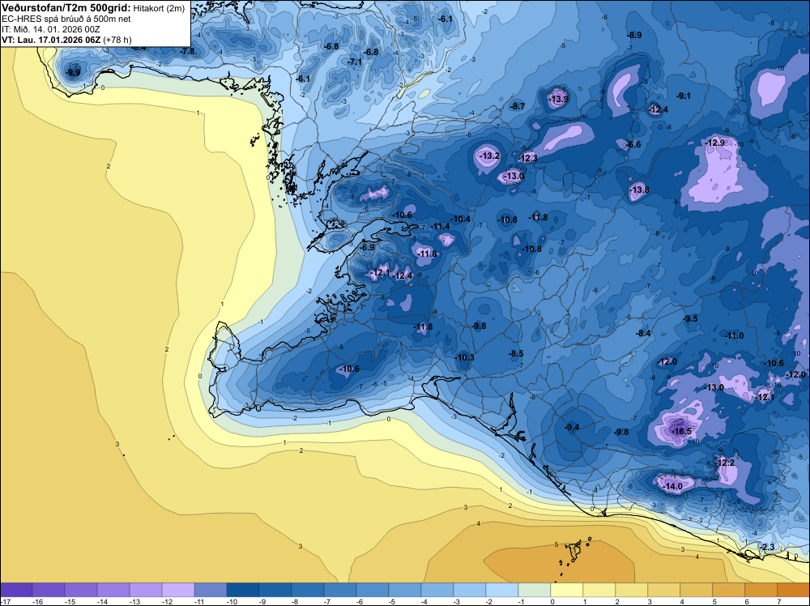The image size is (810, 606).
Task: Select the -14.0 temperature label
Action: (x=672, y=486)
